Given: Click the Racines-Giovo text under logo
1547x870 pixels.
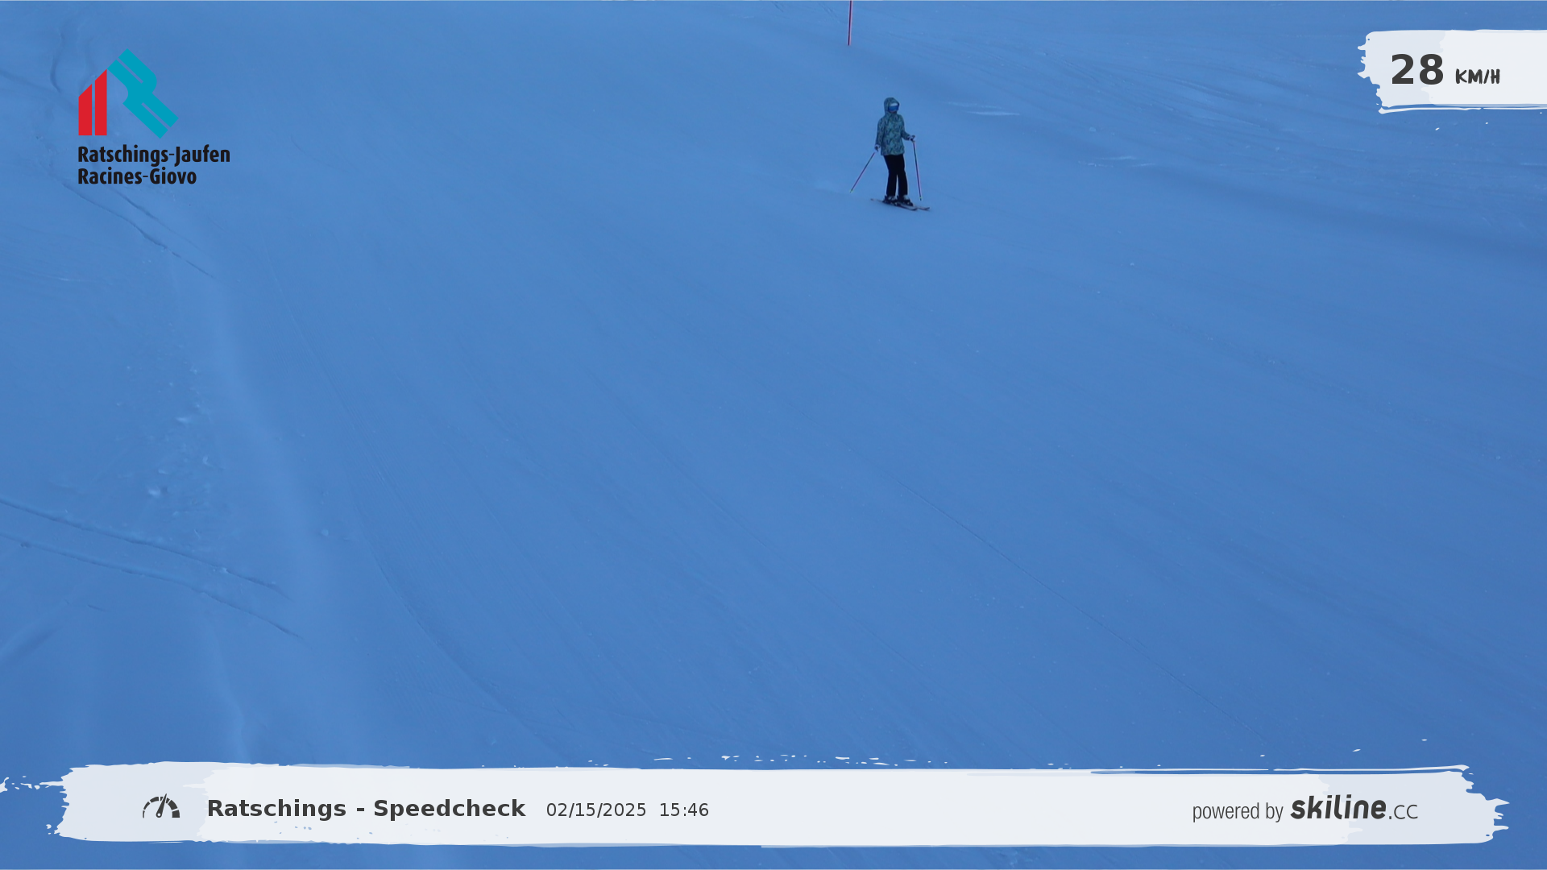Looking at the screenshot, I should (137, 176).
